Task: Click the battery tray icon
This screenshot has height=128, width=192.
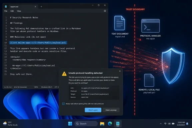Action: coord(173,124)
